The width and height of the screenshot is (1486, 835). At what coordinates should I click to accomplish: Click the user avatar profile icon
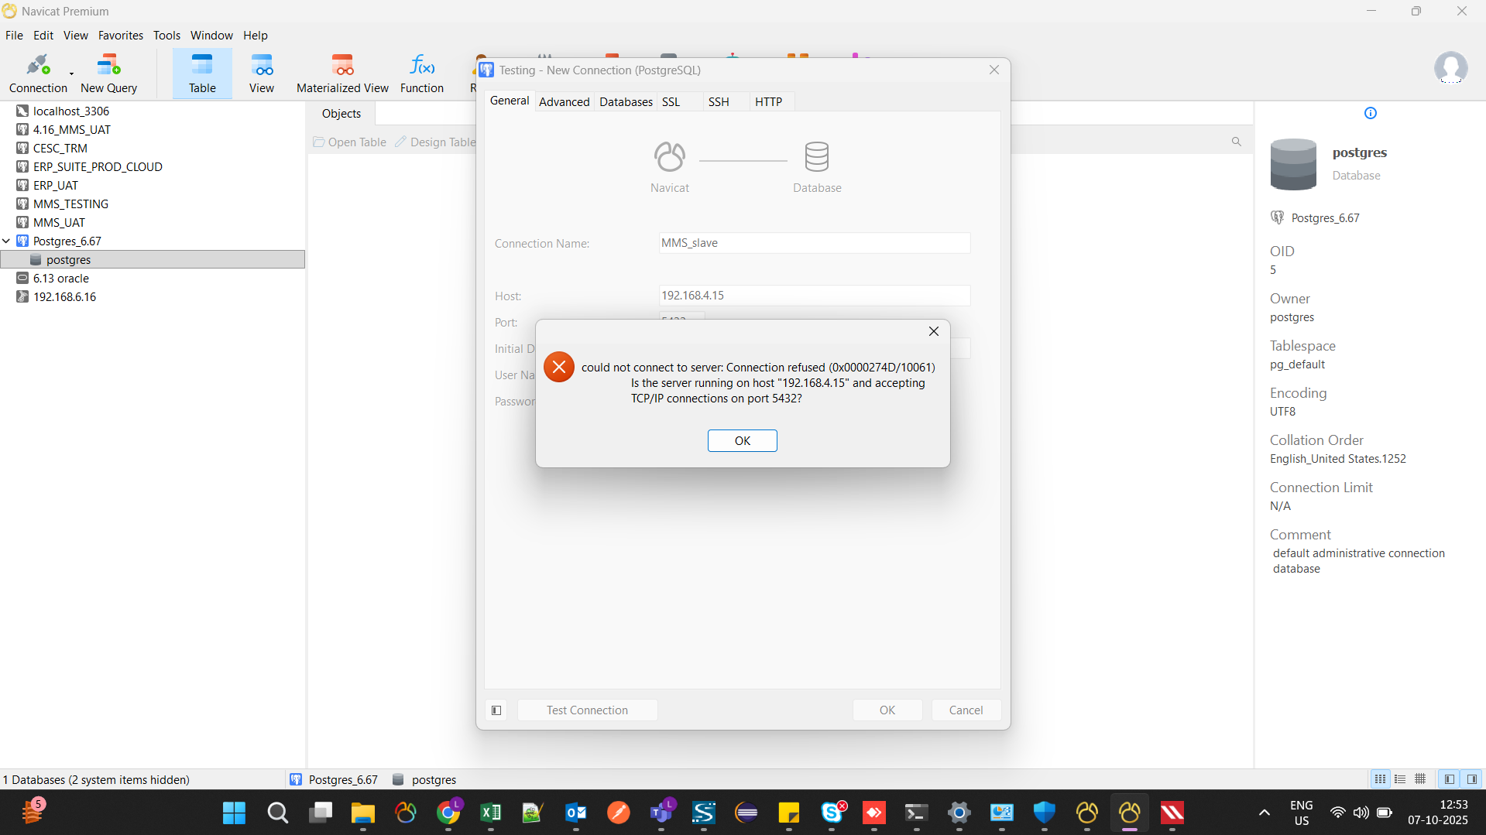click(1450, 68)
